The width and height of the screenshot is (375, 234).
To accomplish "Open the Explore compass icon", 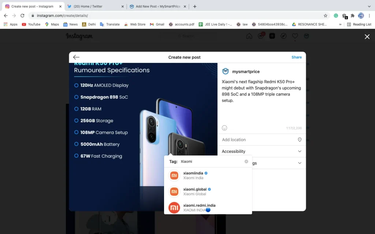I will 283,36.
